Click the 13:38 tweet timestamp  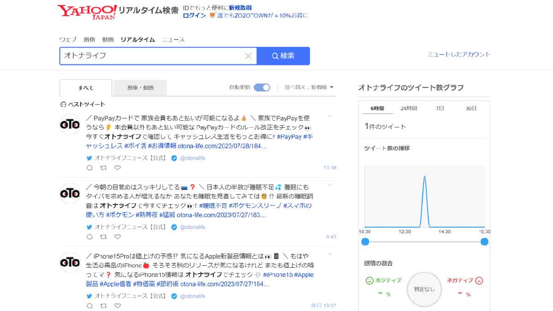tap(330, 168)
